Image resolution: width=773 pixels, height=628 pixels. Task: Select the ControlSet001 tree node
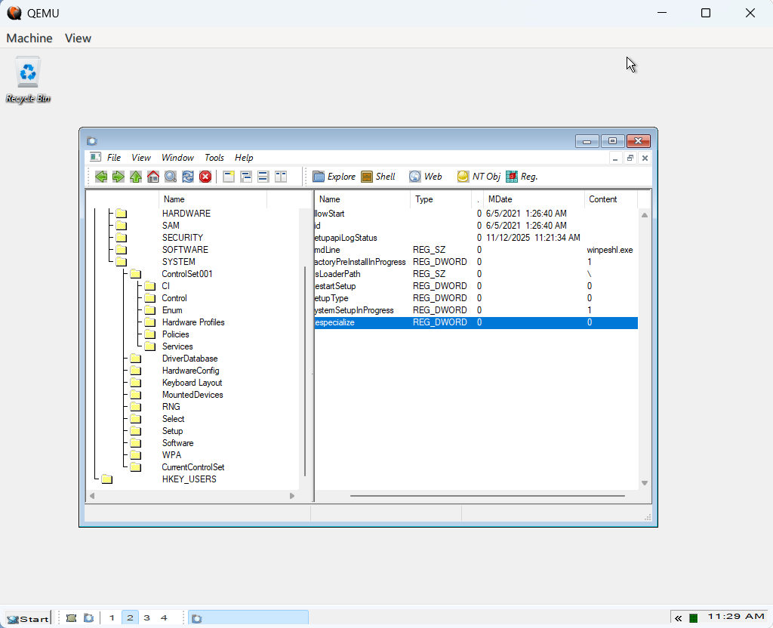[x=187, y=274]
